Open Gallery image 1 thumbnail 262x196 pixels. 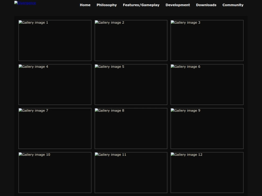pos(55,40)
